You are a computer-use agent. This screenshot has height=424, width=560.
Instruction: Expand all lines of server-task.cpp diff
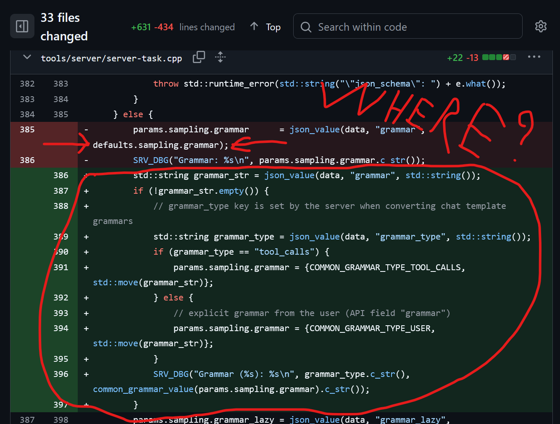coord(220,57)
